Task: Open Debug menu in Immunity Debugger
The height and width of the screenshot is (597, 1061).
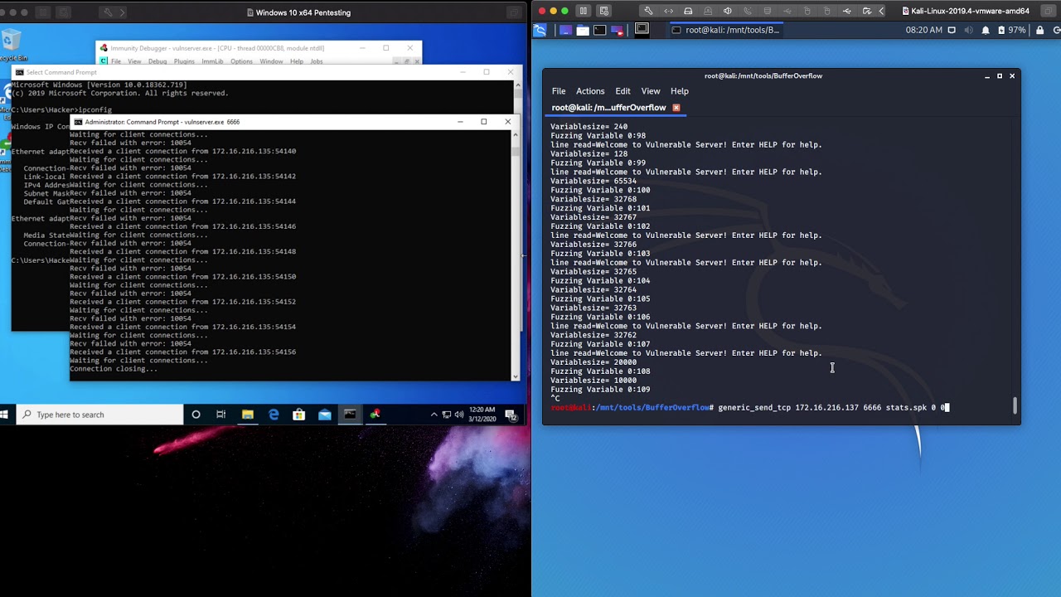Action: tap(157, 61)
